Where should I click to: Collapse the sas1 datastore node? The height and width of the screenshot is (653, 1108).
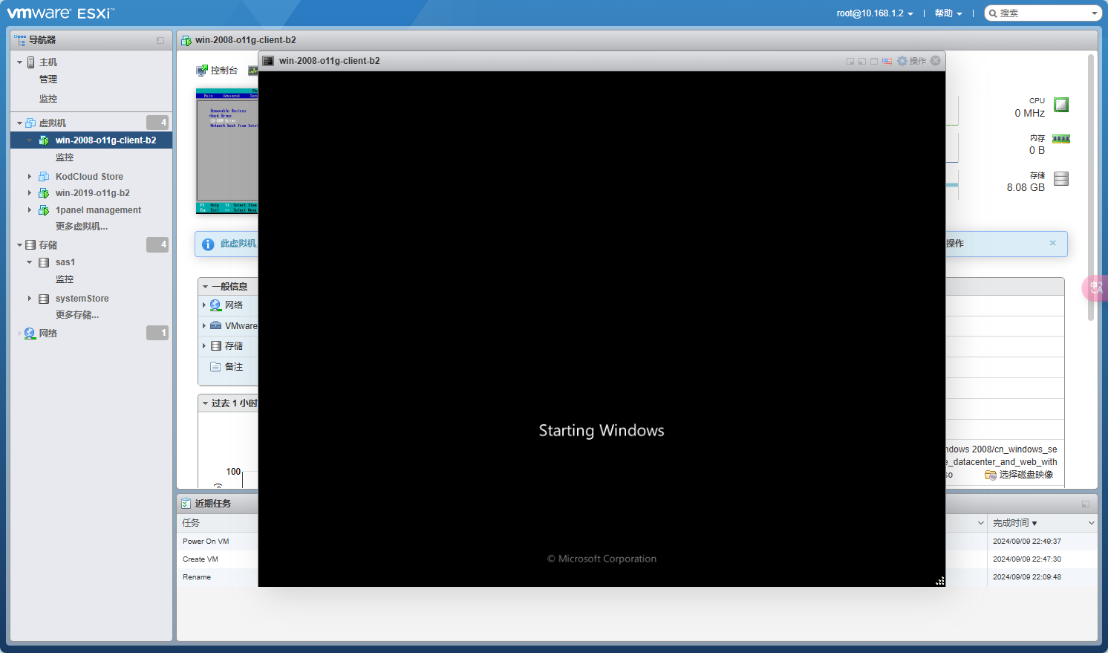pos(30,262)
